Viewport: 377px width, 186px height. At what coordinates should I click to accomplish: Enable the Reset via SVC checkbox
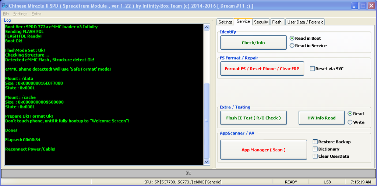[x=312, y=69]
